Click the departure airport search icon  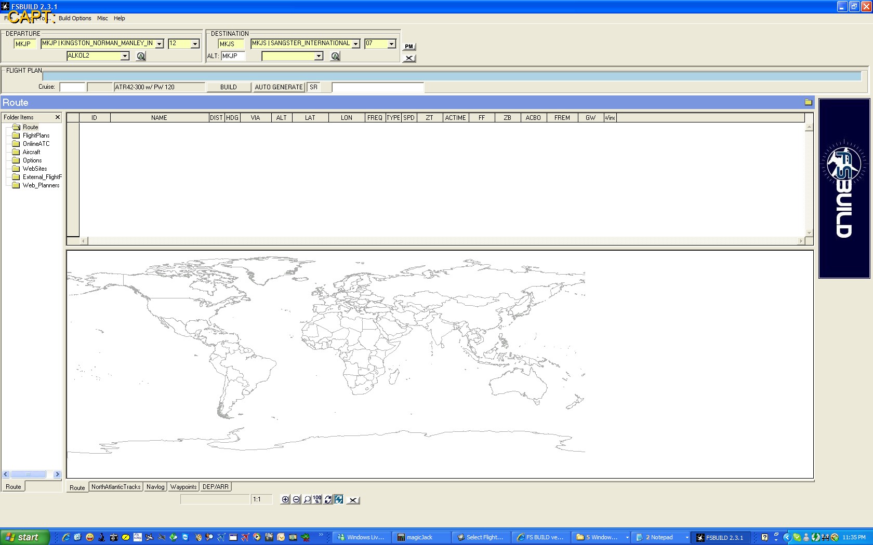[141, 56]
